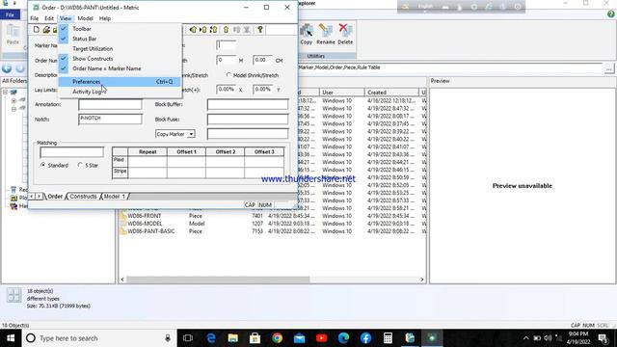Click the Rename utility icon in Explorer

click(326, 35)
